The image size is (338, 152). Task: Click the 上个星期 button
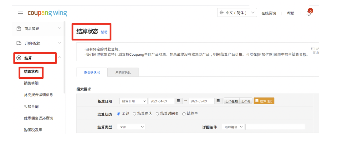pyautogui.click(x=232, y=101)
